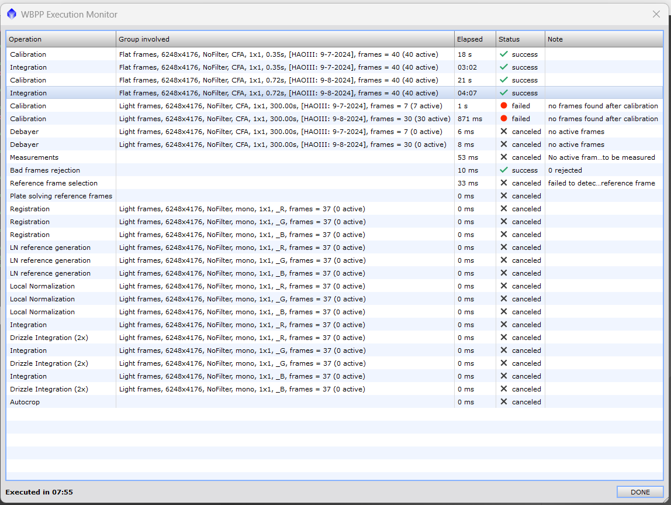Click the green checkmark for Bad frames rejection
Screen dimensions: 671x505
504,170
